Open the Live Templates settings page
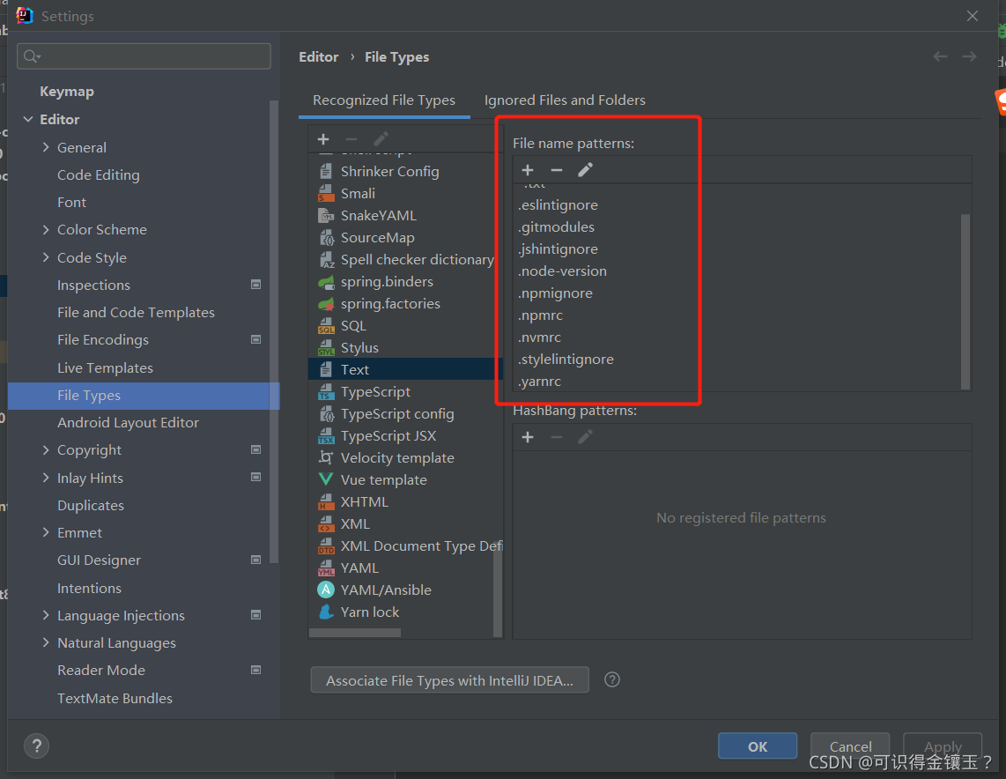This screenshot has height=779, width=1006. pyautogui.click(x=105, y=367)
